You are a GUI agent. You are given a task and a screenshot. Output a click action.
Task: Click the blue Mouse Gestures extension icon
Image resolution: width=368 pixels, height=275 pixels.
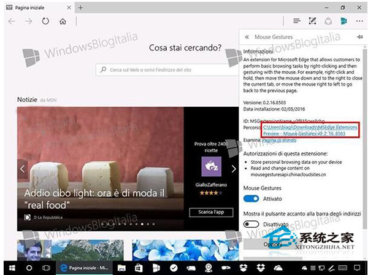pyautogui.click(x=344, y=21)
